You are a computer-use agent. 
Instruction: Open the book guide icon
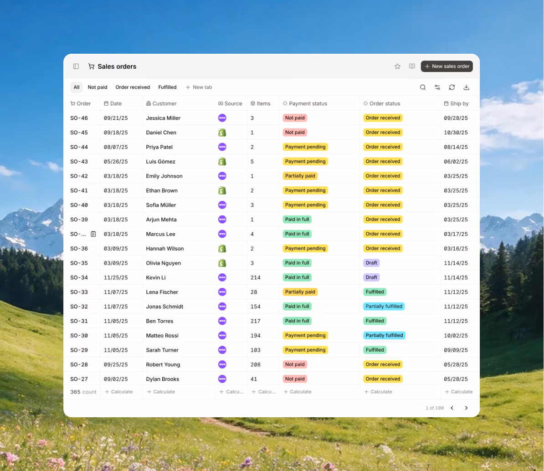412,66
